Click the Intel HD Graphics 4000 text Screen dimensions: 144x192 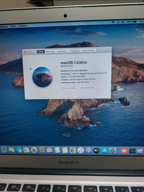click(x=82, y=79)
